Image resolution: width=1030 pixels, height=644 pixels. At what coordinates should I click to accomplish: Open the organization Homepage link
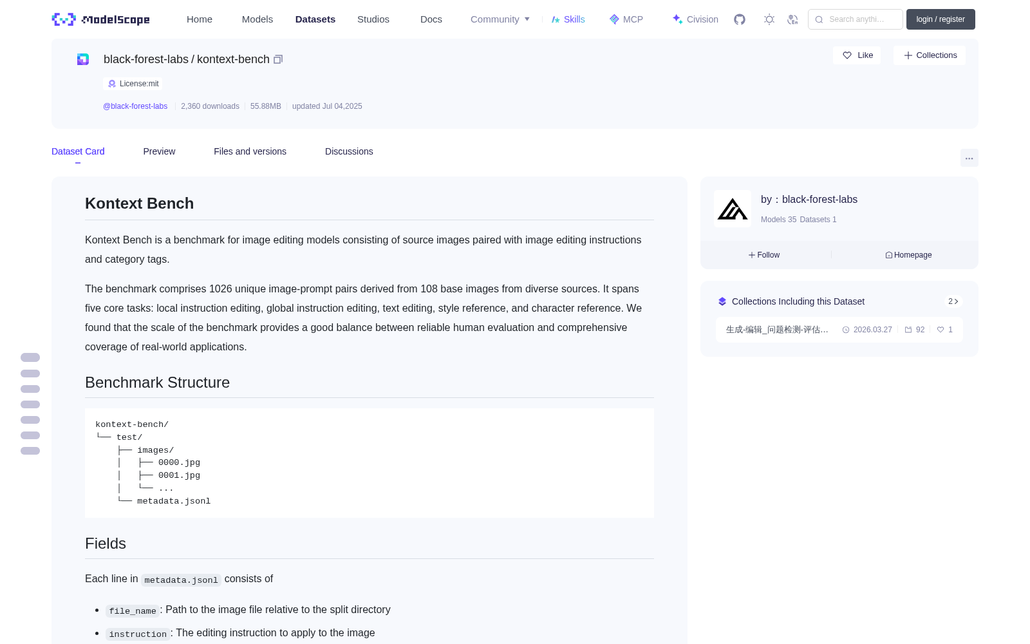coord(908,255)
